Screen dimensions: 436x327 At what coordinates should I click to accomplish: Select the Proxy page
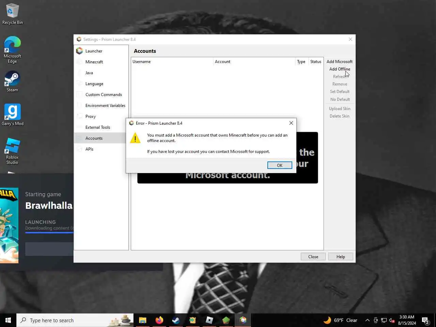pos(101,116)
